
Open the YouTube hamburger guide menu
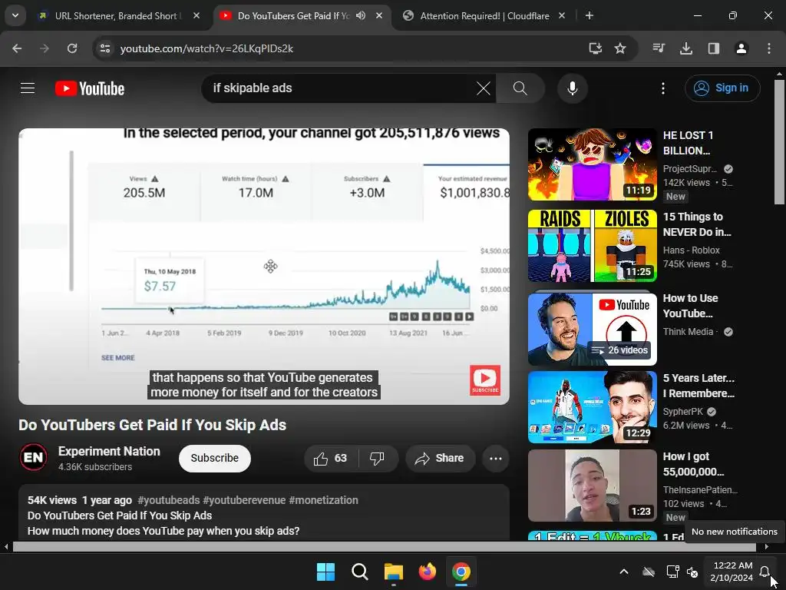(x=28, y=88)
